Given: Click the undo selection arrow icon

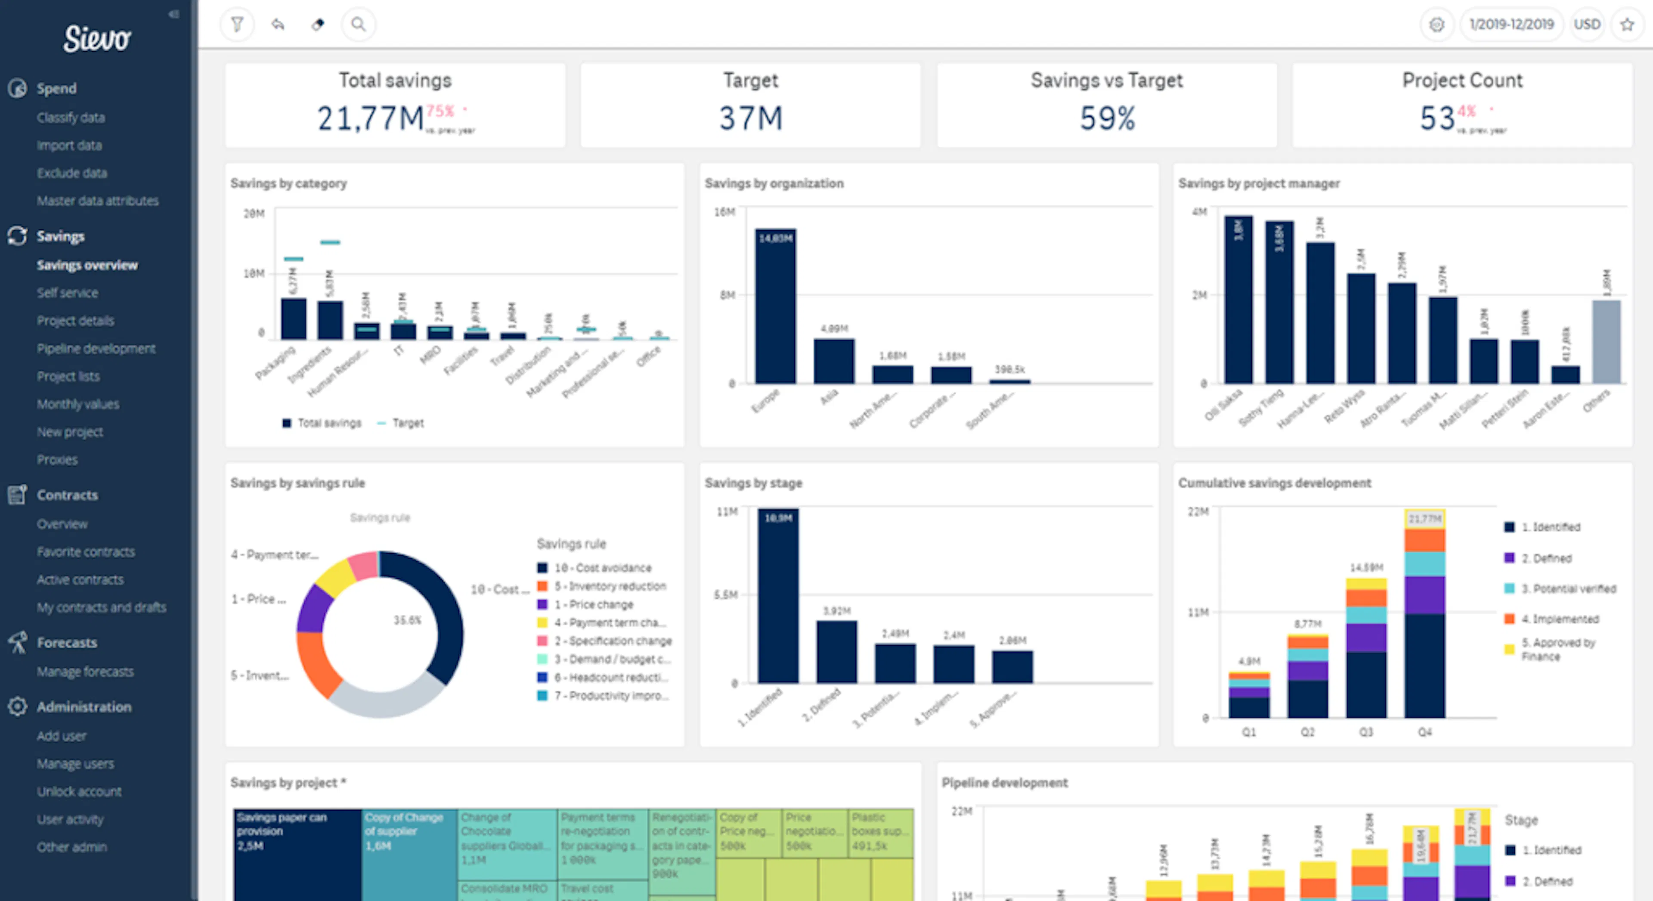Looking at the screenshot, I should (278, 24).
